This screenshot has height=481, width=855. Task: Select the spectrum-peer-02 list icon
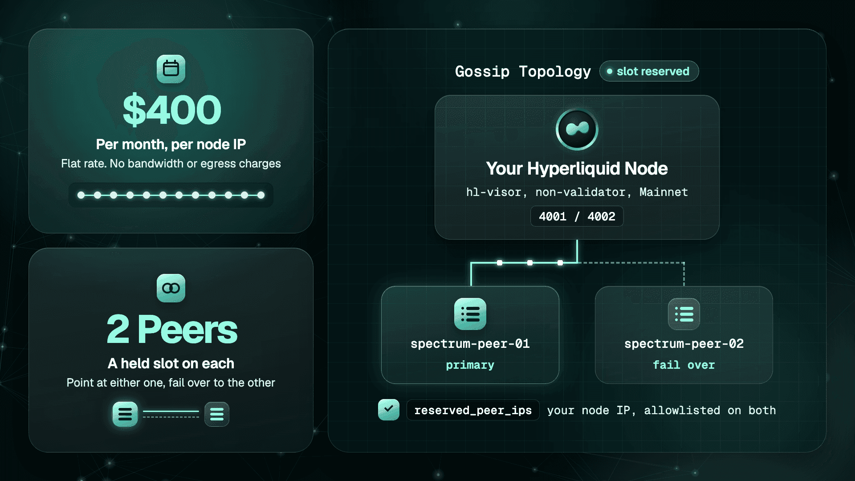(x=684, y=314)
